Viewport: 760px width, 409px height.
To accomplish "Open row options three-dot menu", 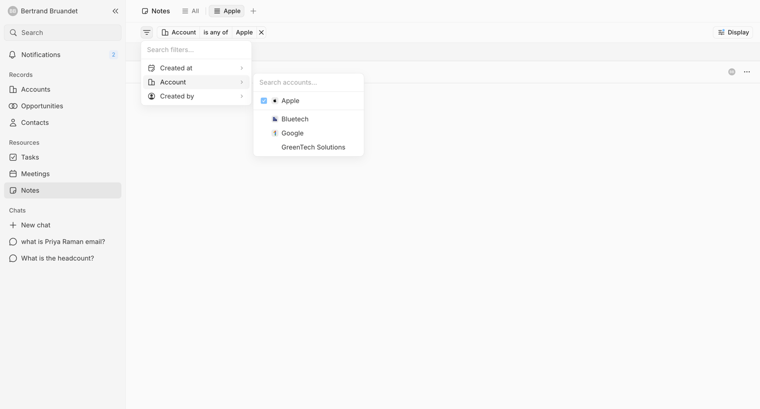I will coord(747,72).
